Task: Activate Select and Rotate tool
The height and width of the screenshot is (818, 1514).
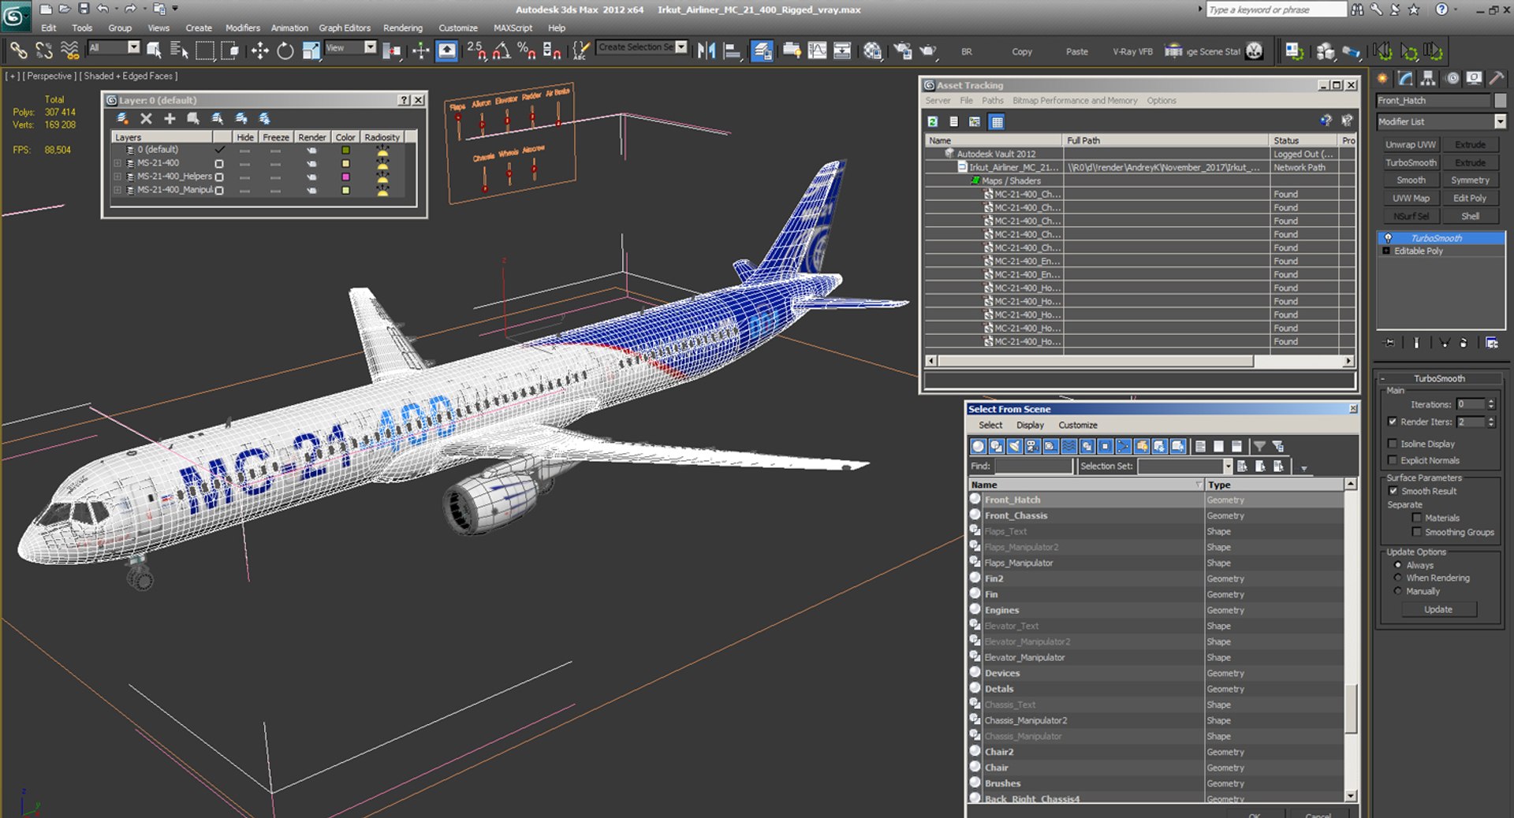Action: pos(285,51)
